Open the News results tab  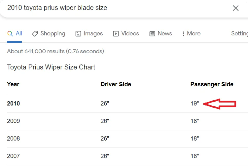[164, 34]
